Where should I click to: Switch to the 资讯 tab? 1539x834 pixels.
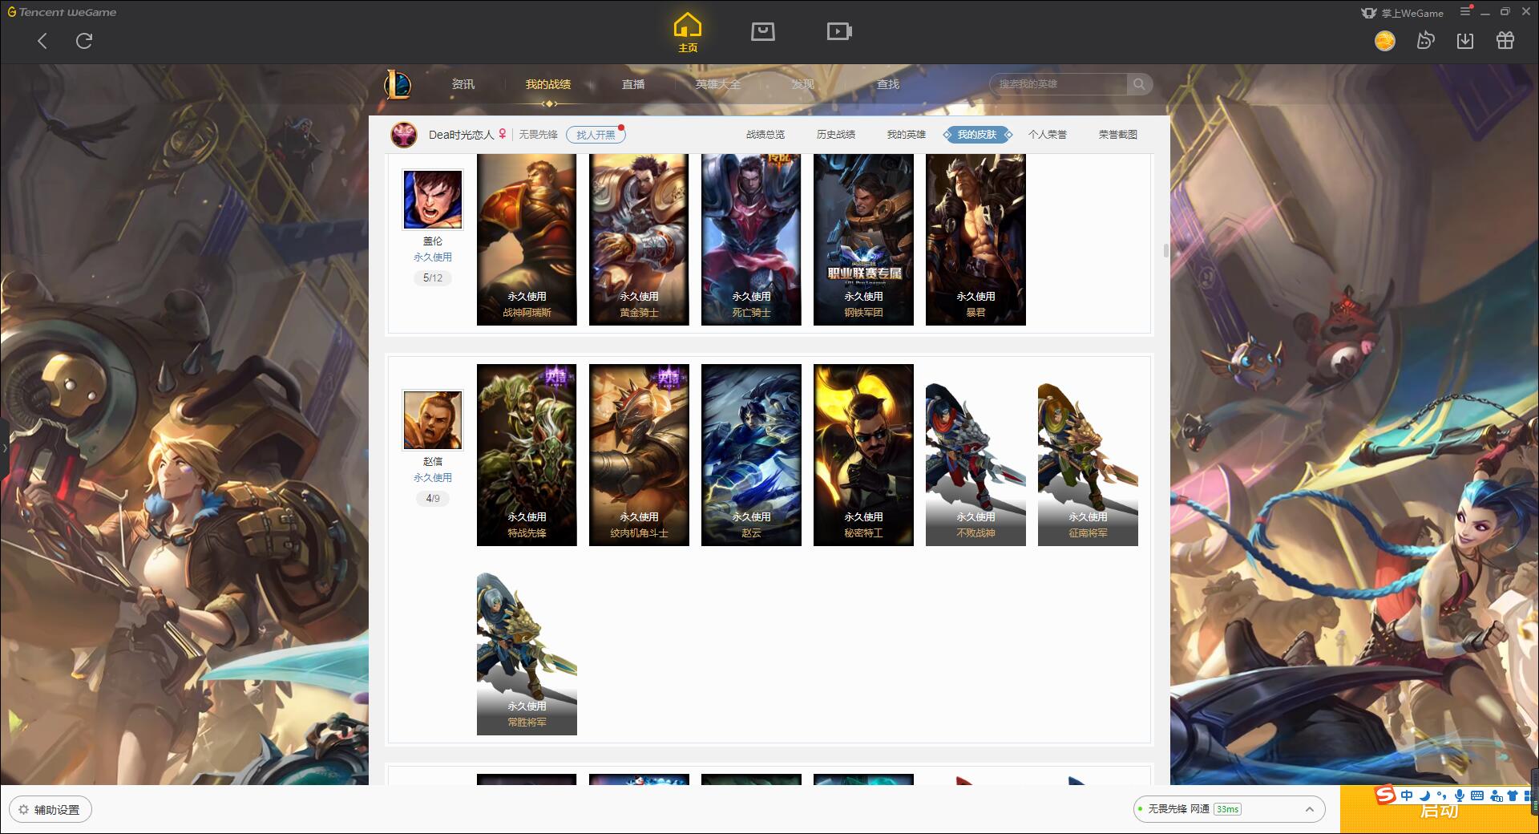(463, 84)
